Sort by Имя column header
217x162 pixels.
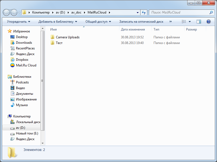(53, 29)
